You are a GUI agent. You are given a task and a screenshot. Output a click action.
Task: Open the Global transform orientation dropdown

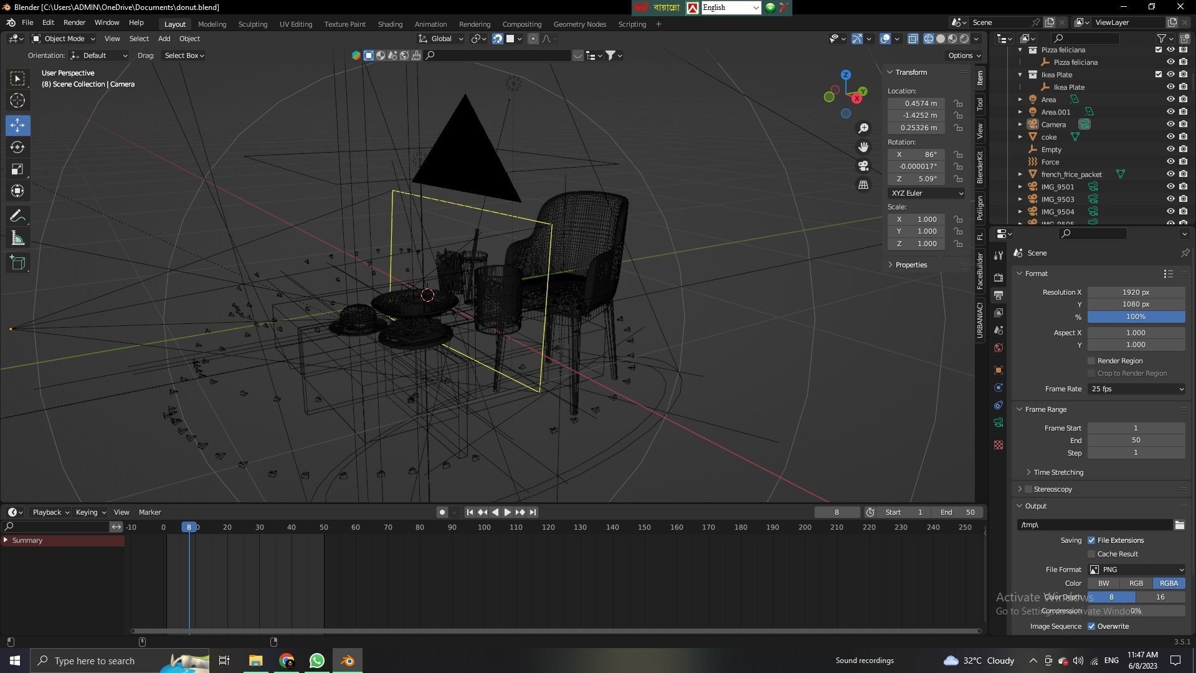point(440,39)
